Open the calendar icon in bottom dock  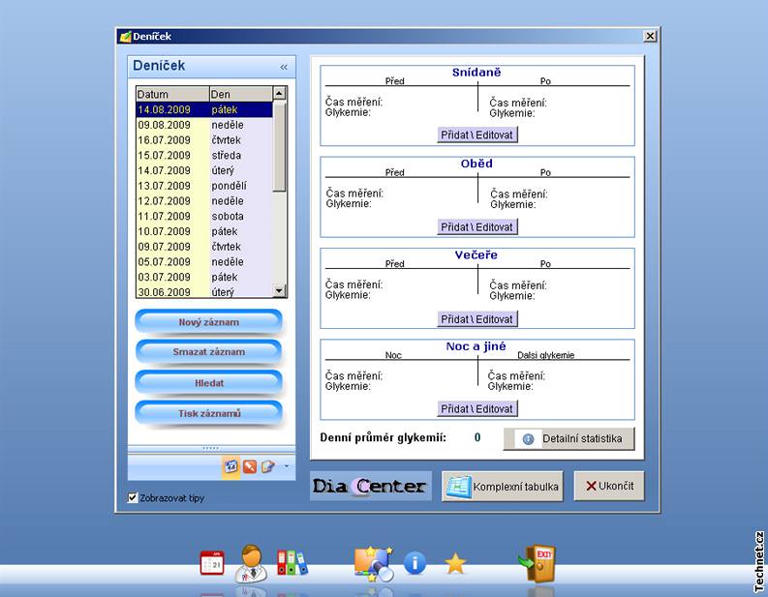click(211, 563)
